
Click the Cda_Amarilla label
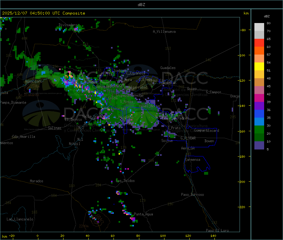click(24, 137)
